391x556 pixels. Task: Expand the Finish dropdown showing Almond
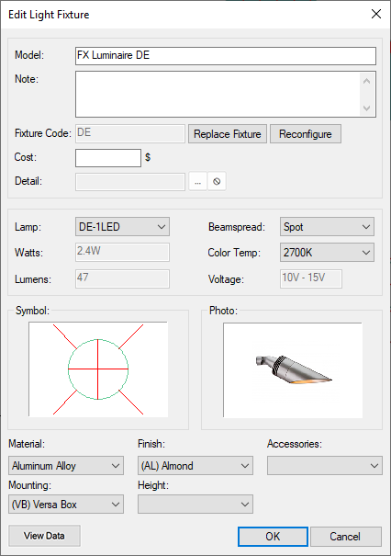point(195,466)
